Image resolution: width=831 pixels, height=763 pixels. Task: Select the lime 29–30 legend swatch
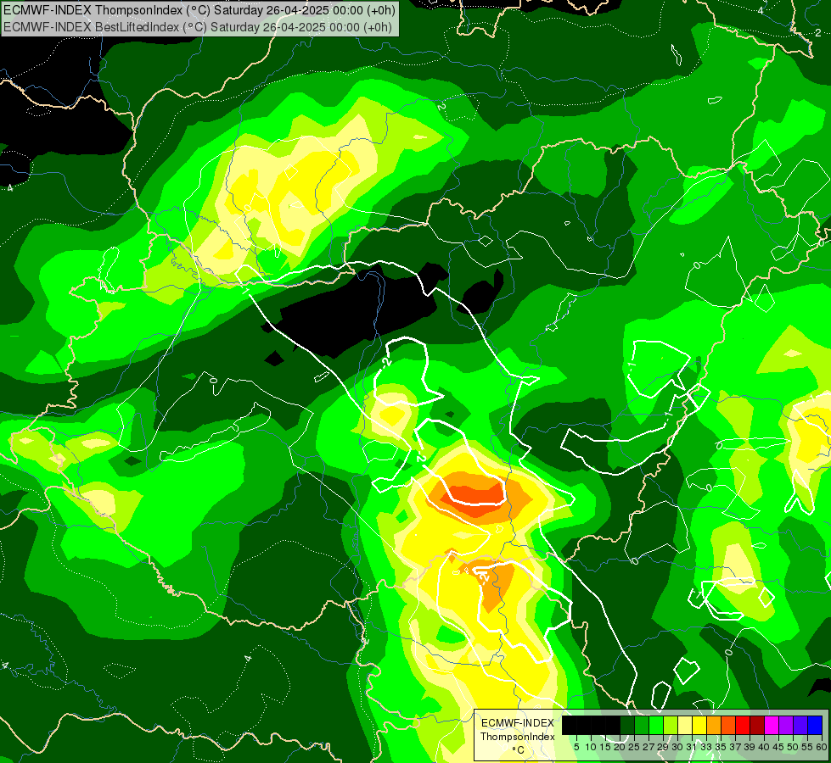coord(671,726)
